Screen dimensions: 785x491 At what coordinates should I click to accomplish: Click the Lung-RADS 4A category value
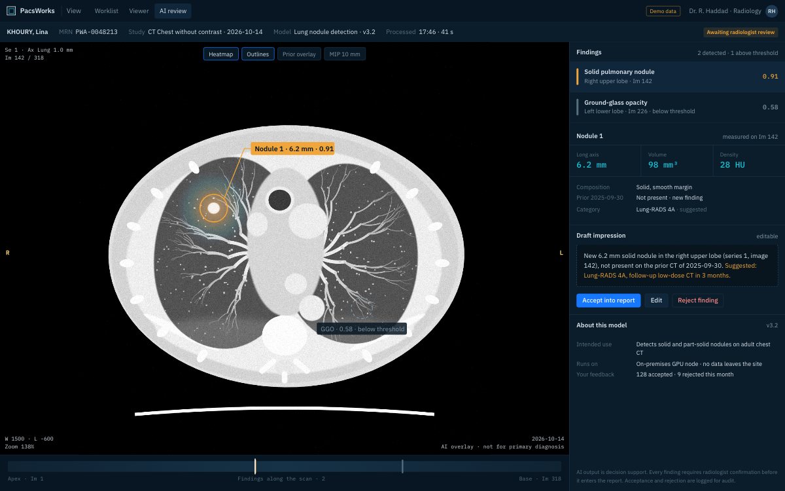[x=656, y=209]
